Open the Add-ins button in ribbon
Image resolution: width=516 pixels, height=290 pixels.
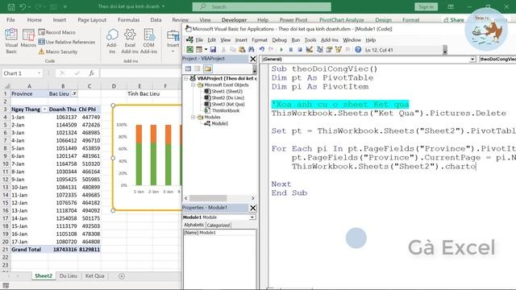(112, 41)
